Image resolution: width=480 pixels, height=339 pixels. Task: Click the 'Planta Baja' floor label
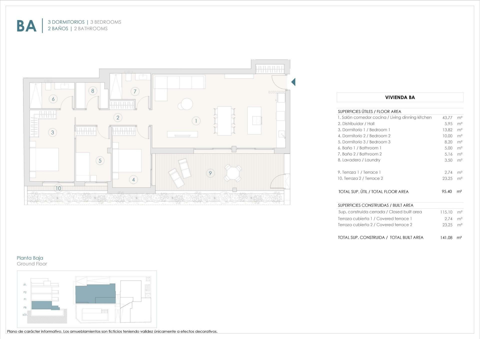point(30,258)
